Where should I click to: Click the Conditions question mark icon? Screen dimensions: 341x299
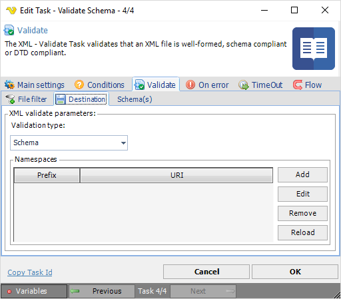79,85
